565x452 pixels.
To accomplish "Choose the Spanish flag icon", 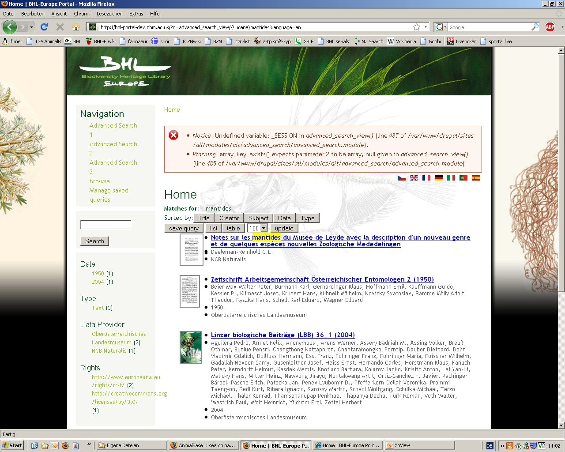I will [x=475, y=178].
